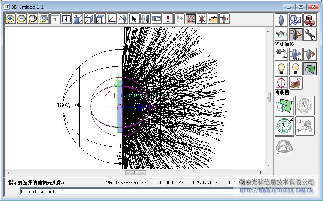Open the lens elements palette
This screenshot has height=201, width=323.
tap(281, 20)
